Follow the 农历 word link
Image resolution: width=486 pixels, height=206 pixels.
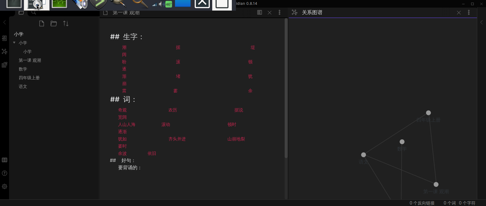tap(173, 110)
